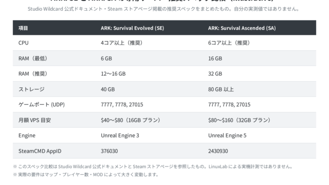This screenshot has width=329, height=185.
Task: Click the SE column ports 7777, 7778, 27015
Action: tap(122, 104)
